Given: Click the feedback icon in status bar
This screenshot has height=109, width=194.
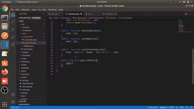Looking at the screenshot, I should [187, 107].
